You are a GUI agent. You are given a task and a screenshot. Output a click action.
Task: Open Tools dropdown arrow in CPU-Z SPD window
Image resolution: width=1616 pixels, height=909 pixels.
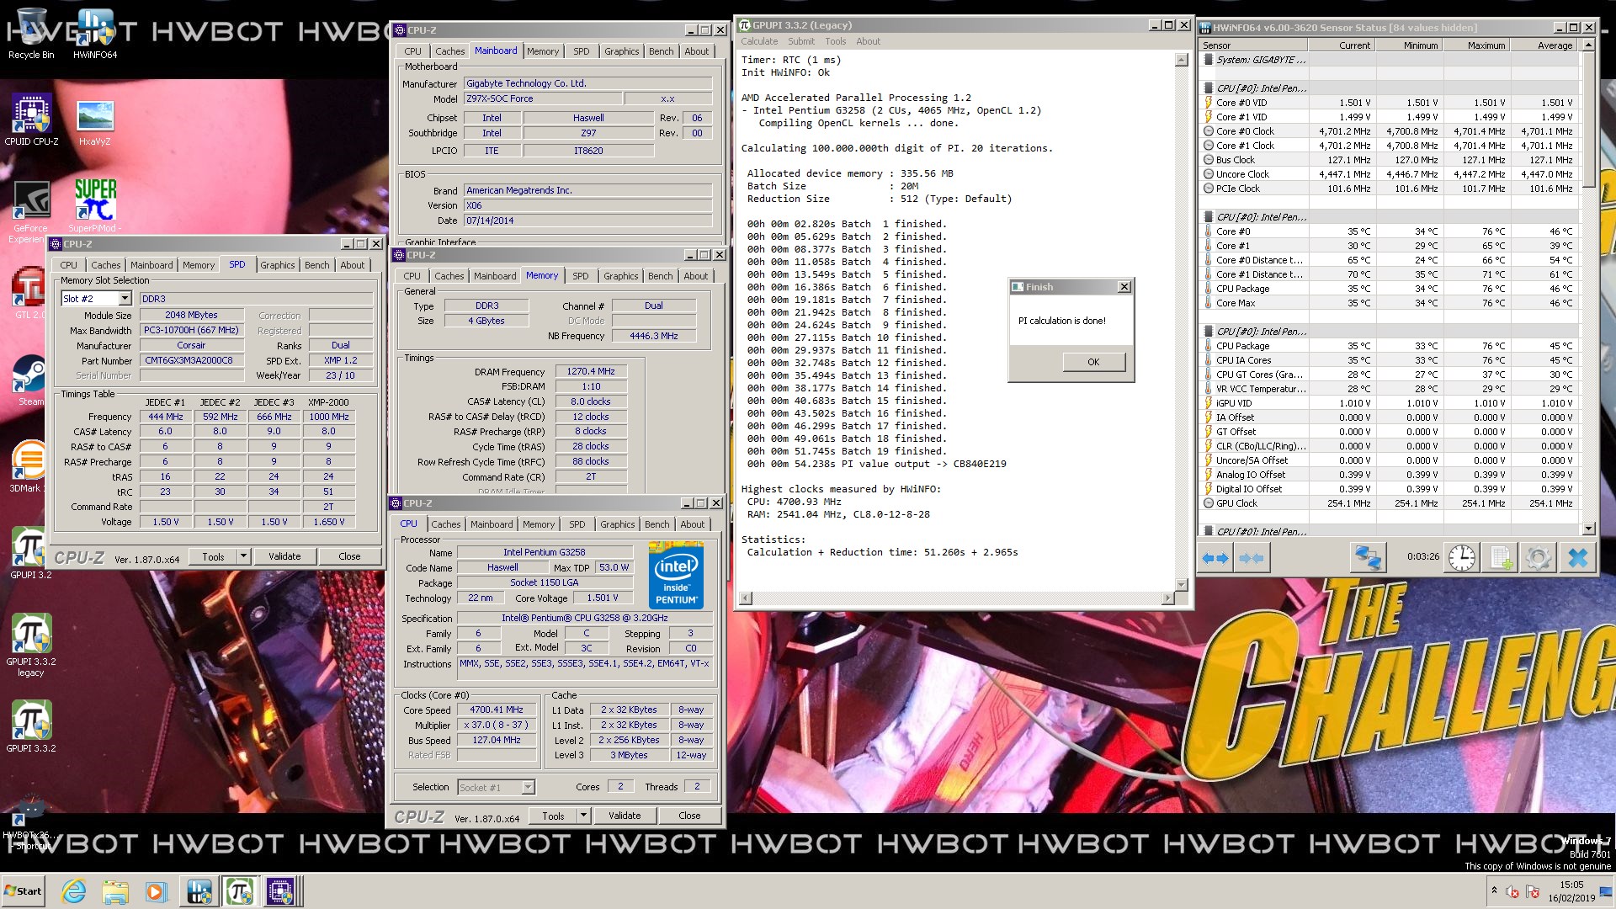pyautogui.click(x=243, y=556)
